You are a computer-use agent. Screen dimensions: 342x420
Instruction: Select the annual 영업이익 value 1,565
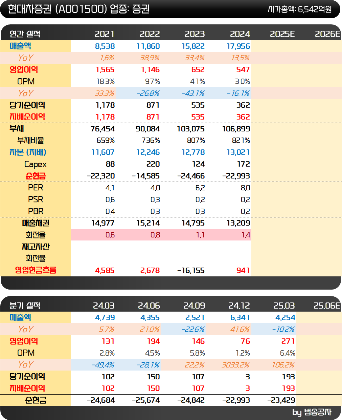point(105,70)
